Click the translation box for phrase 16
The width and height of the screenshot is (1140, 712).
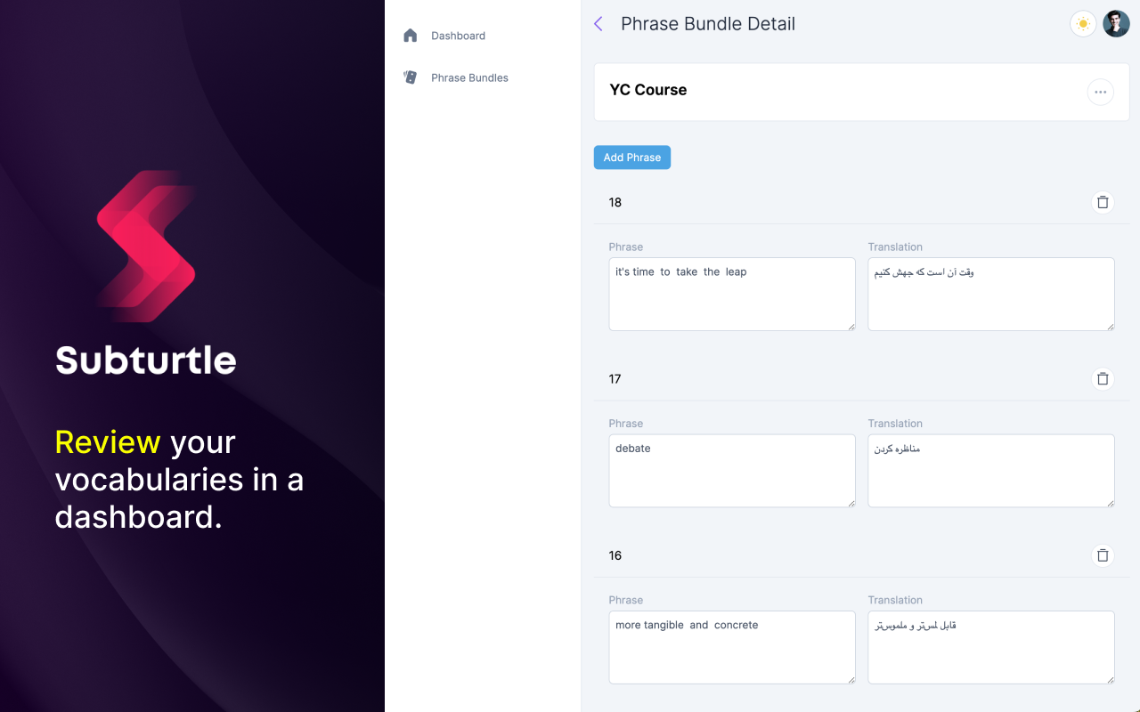tap(990, 646)
